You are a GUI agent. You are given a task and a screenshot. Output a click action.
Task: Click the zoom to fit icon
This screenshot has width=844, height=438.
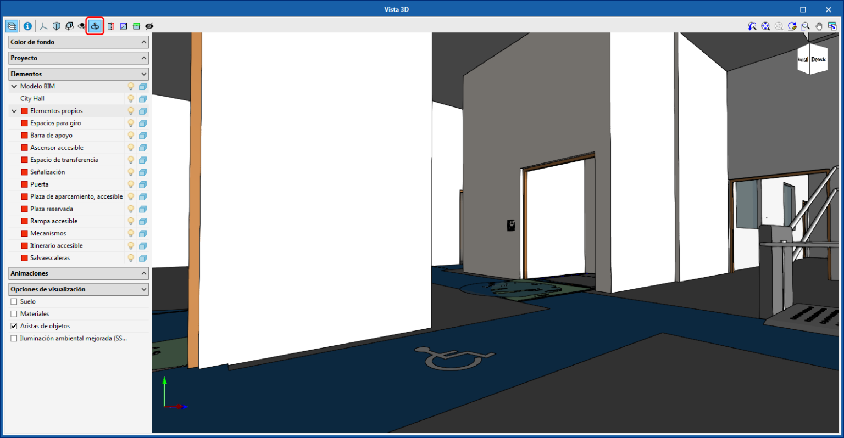click(x=765, y=26)
